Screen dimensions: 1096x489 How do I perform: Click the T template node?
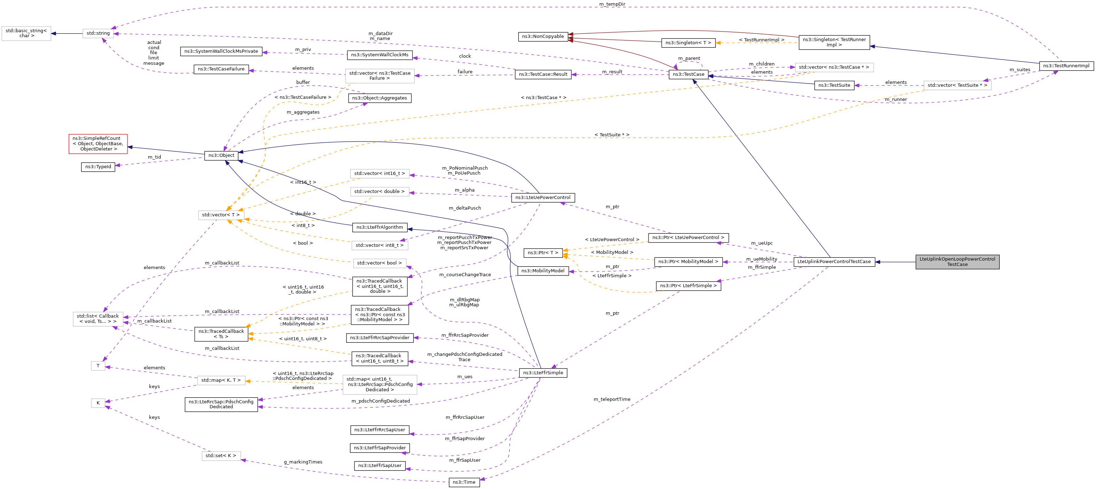tap(98, 366)
